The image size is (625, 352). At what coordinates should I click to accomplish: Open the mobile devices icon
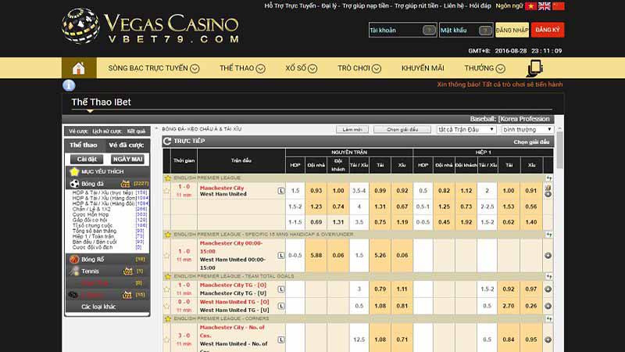[535, 68]
